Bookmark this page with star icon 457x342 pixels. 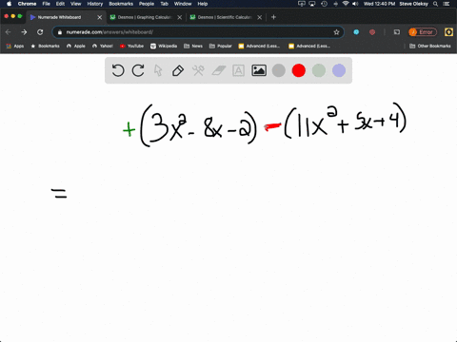(x=336, y=32)
